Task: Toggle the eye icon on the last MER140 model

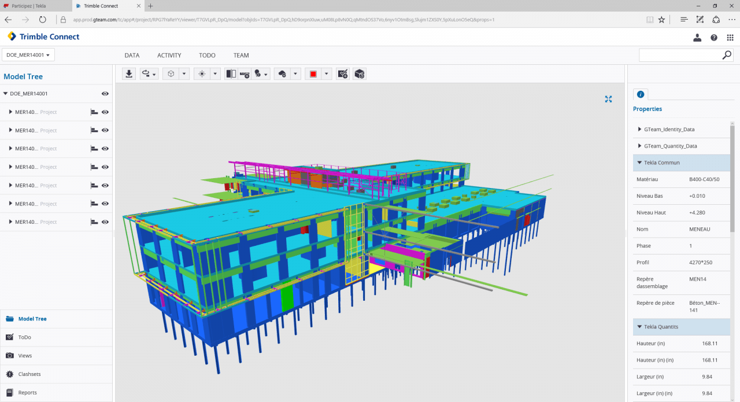Action: 105,222
